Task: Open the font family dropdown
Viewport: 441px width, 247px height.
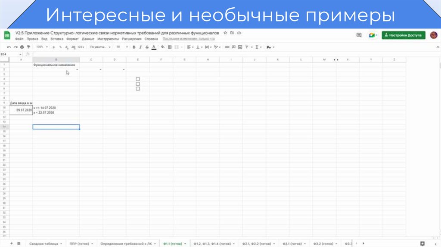Action: point(100,47)
